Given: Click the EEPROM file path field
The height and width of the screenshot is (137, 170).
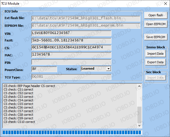Looking at the screenshot, I should 86,26.
